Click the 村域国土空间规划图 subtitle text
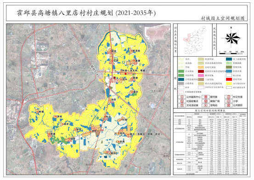 point(223,18)
